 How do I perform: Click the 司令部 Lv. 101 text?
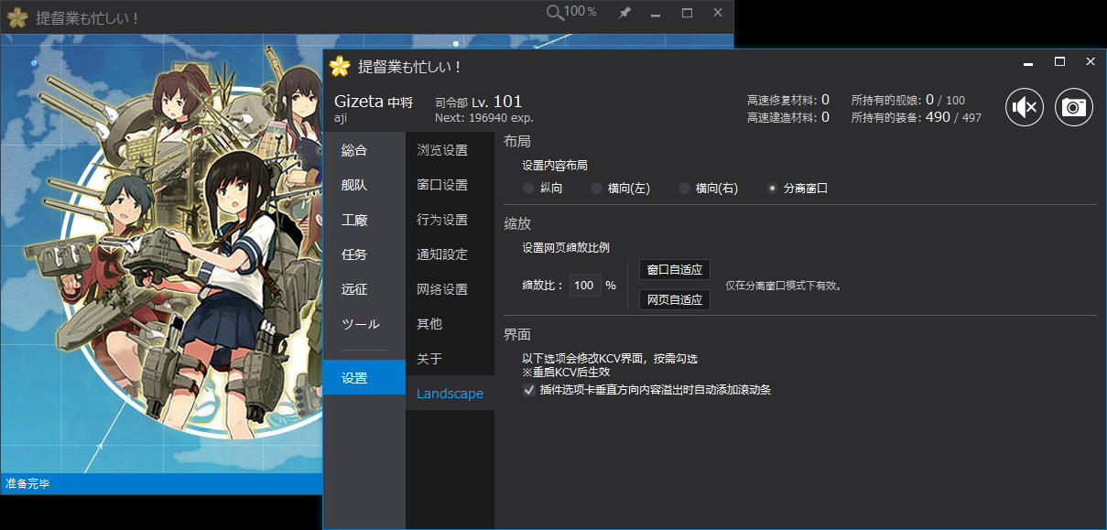[x=478, y=102]
